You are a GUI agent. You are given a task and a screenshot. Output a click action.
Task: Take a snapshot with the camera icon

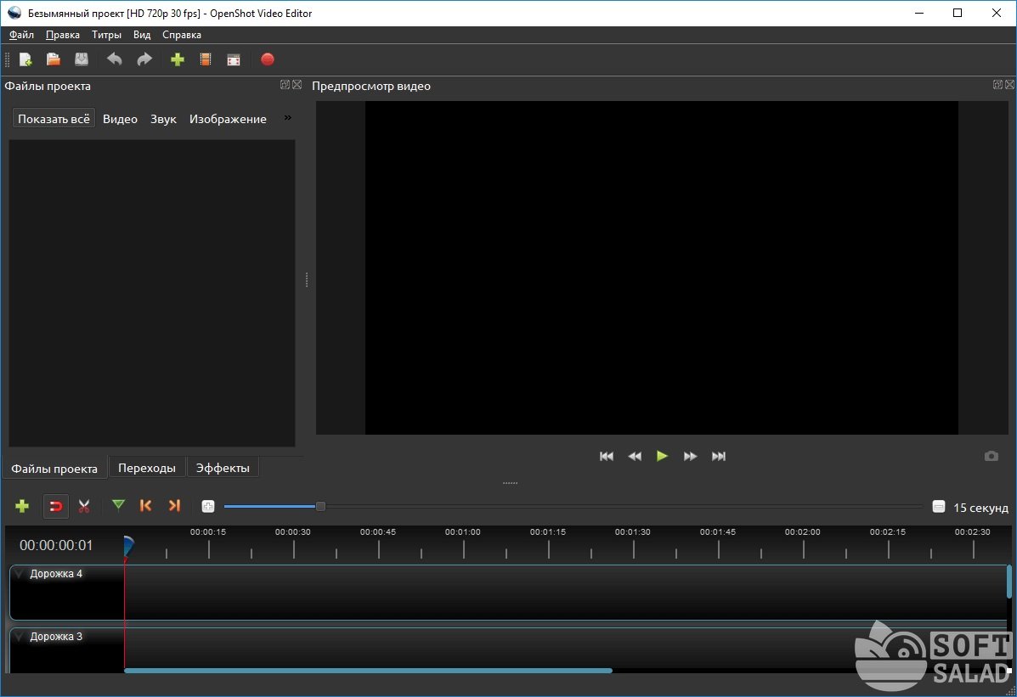(991, 456)
